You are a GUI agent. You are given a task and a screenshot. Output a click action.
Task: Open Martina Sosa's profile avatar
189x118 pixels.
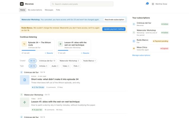tap(153, 4)
